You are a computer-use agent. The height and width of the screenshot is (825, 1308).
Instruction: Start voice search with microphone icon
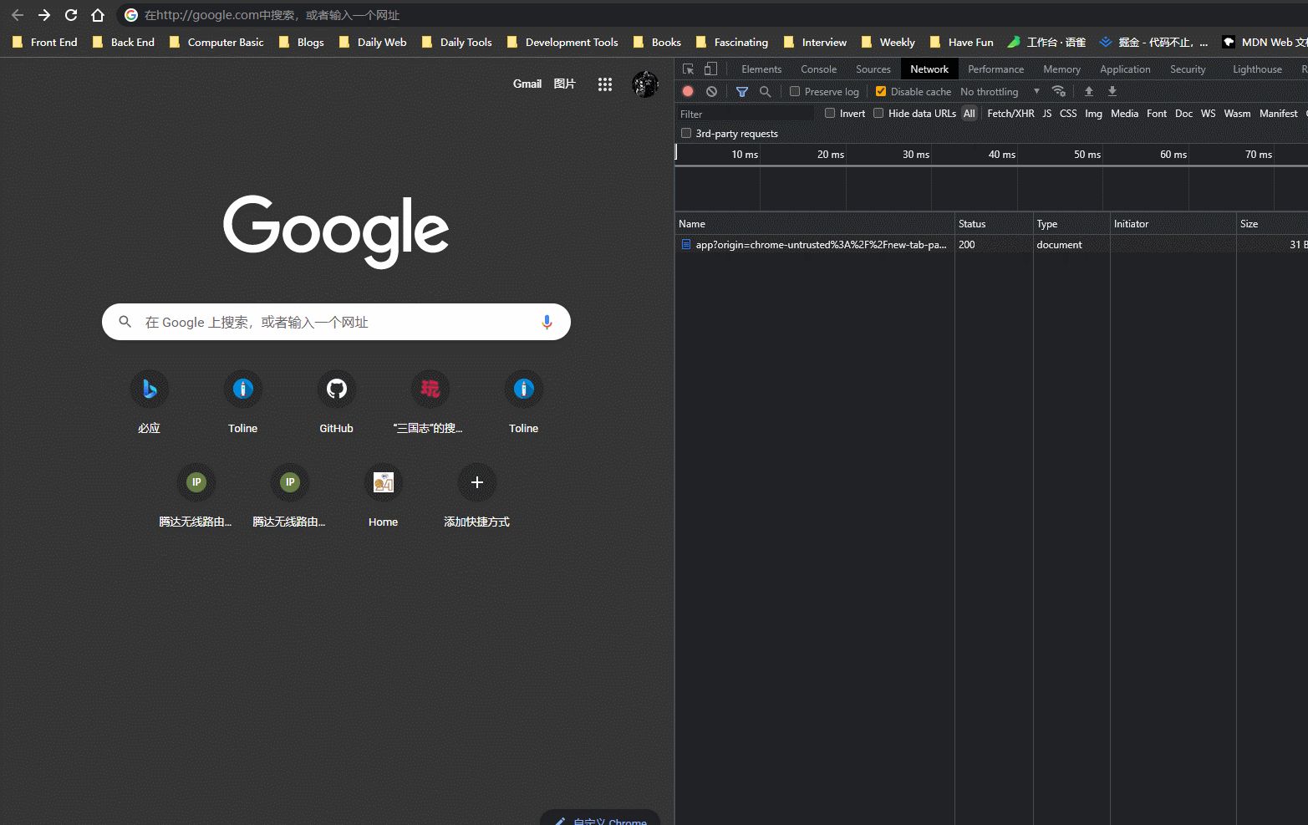point(547,322)
